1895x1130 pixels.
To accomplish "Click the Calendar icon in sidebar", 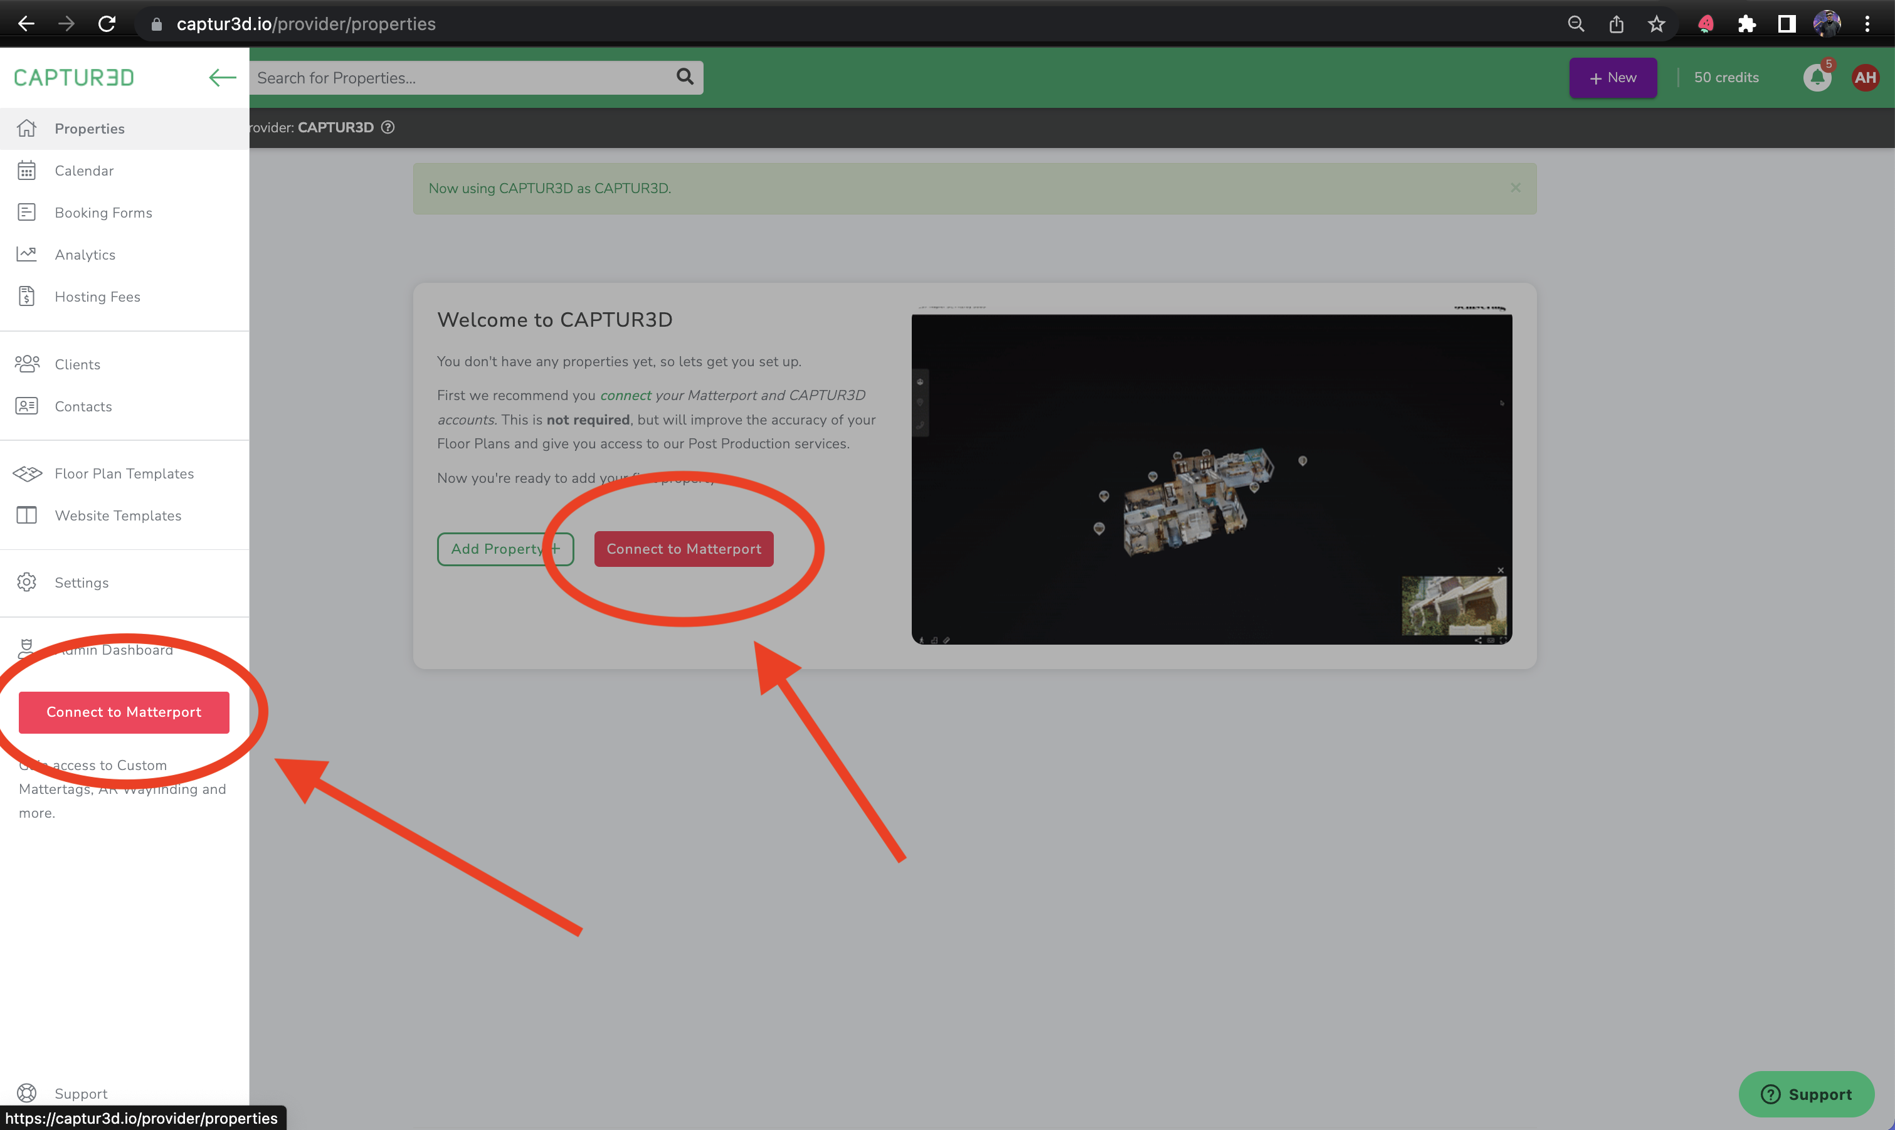I will [x=26, y=171].
